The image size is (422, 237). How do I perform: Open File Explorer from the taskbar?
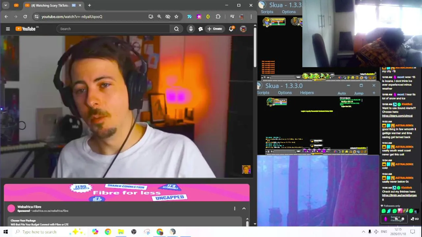(121, 232)
